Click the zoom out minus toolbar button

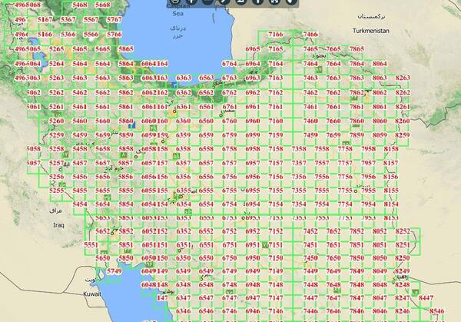tap(208, 2)
